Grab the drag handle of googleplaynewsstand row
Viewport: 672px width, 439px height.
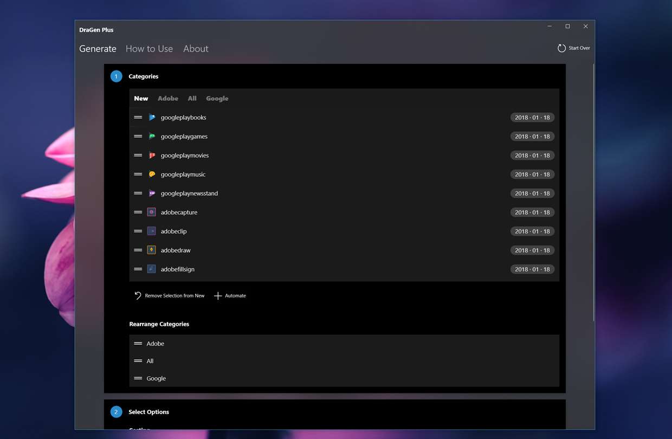coord(138,193)
